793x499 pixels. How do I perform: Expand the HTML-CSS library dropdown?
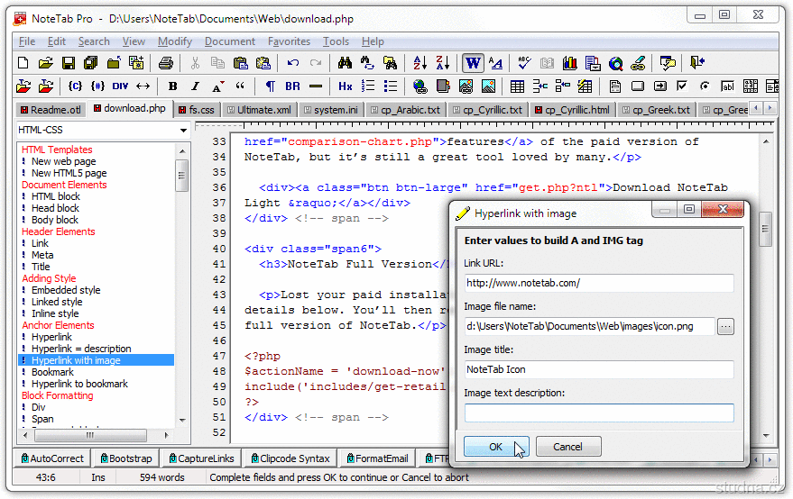pos(181,131)
